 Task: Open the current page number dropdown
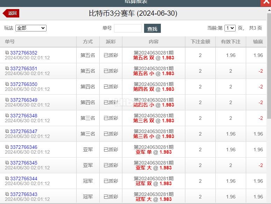(x=230, y=28)
